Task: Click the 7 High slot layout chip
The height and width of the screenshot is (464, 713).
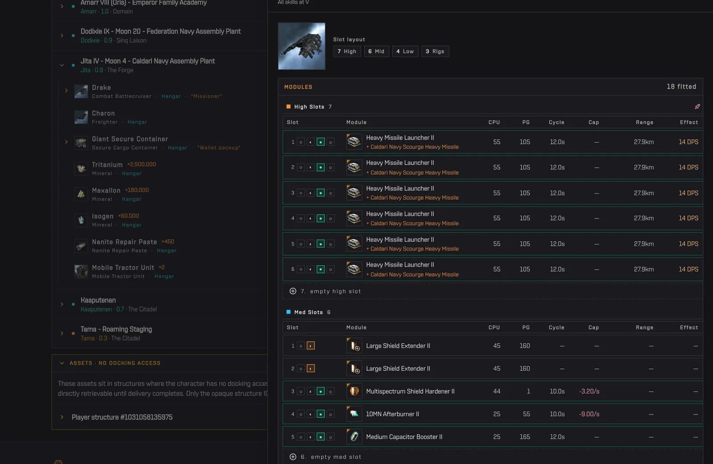Action: [347, 51]
